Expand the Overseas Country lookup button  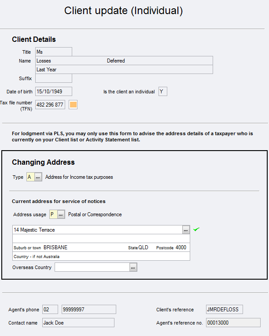pyautogui.click(x=133, y=267)
